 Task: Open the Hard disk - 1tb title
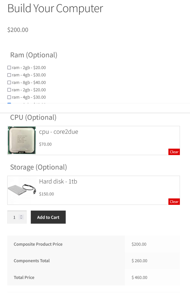(x=58, y=182)
